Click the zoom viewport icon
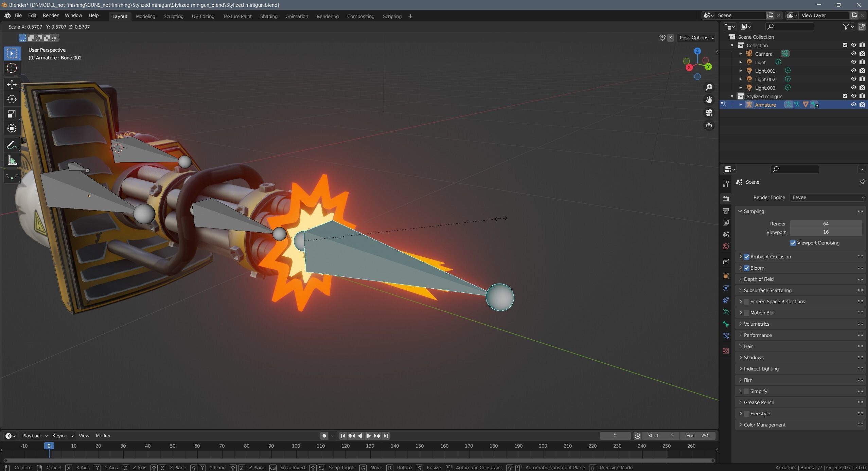 point(709,87)
